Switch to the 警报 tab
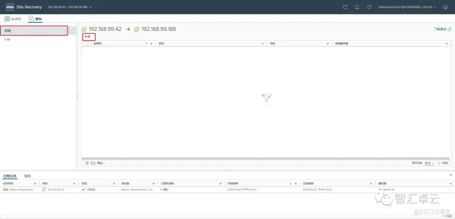Viewport: 455px width, 219px height. [x=27, y=176]
